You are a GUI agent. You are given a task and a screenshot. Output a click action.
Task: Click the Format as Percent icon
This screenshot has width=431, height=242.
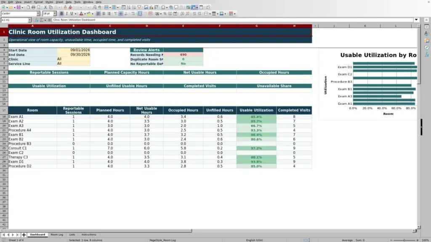(165, 14)
